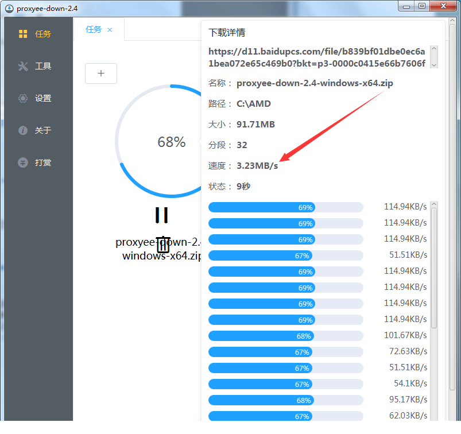Open the 工具 tools section
The image size is (461, 434).
(x=38, y=66)
